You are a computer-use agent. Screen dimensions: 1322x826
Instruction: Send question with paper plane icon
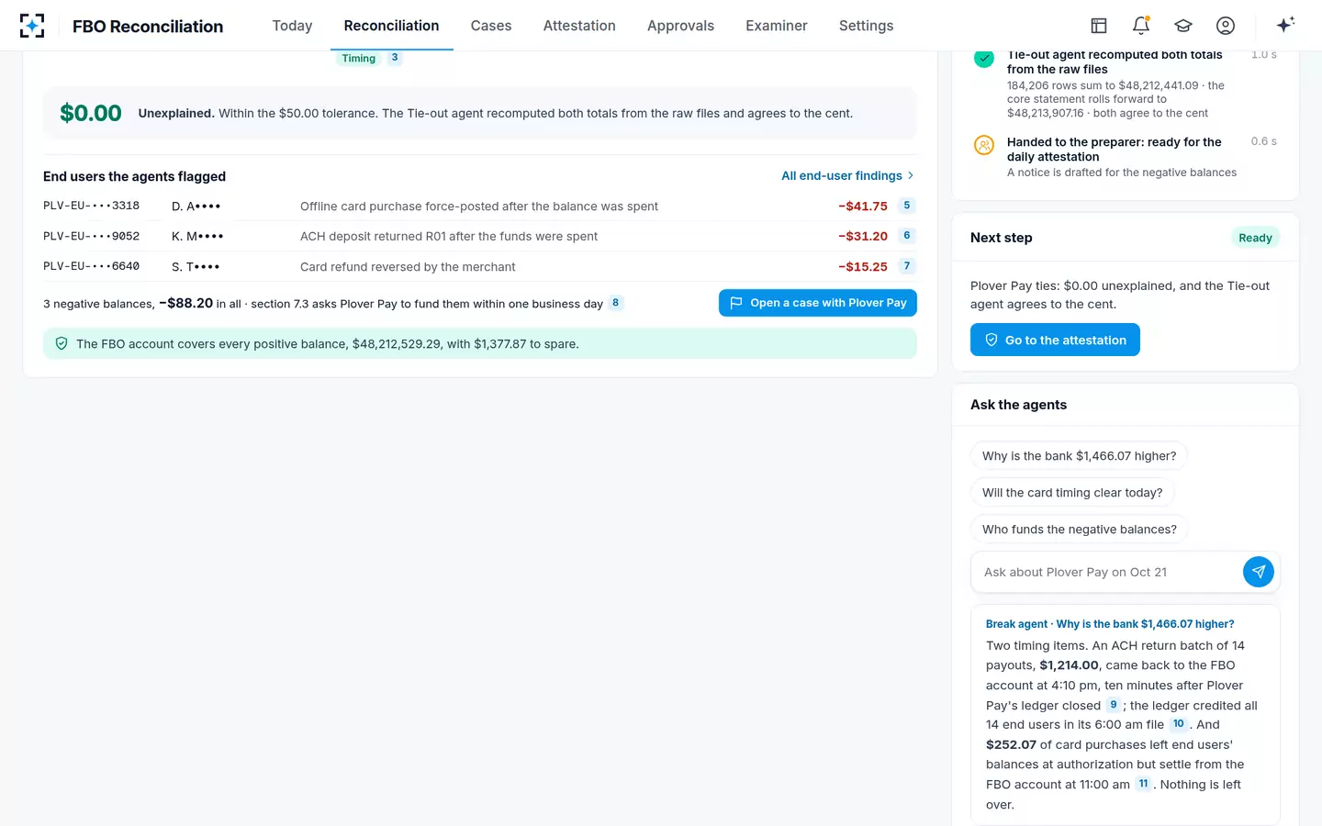[x=1259, y=572]
